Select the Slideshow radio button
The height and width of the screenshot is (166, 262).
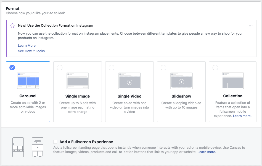point(163,68)
